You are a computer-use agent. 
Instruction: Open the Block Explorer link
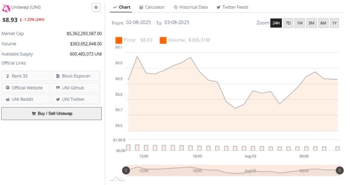click(76, 76)
